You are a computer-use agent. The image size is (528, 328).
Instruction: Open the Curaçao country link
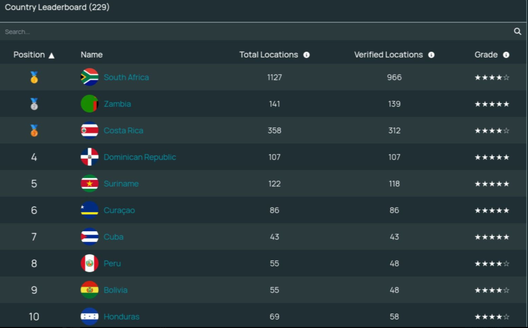[x=119, y=211]
